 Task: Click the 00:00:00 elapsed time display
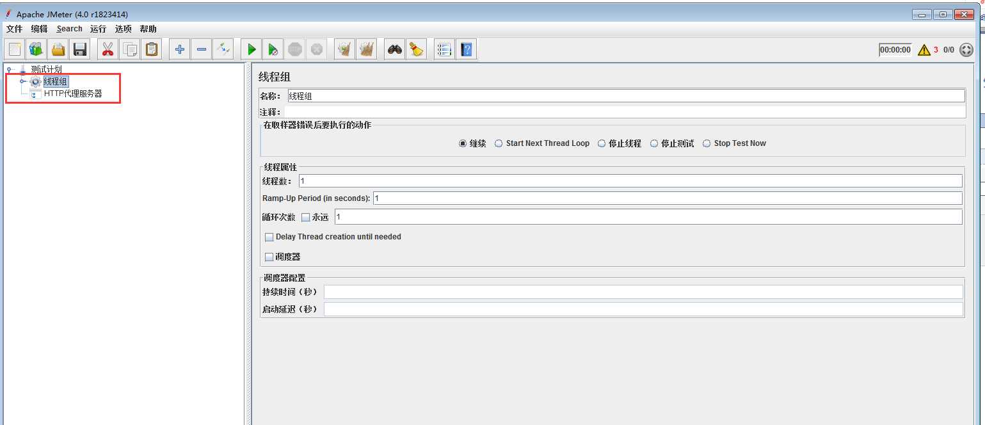[895, 50]
